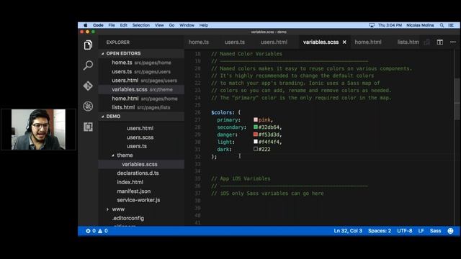461x259 pixels.
Task: Open the Edit menu
Action: (123, 25)
